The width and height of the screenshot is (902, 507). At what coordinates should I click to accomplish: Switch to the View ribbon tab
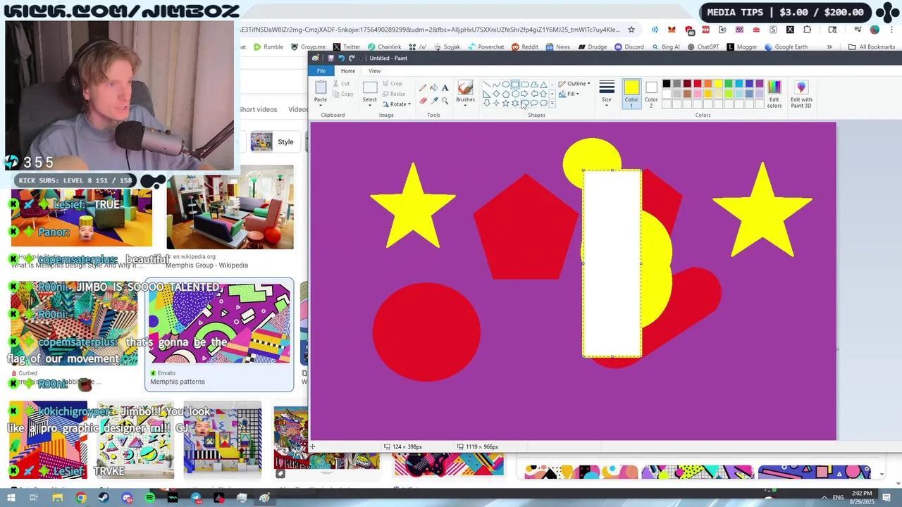pos(375,71)
